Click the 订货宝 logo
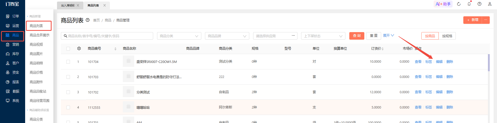 click(12, 4)
